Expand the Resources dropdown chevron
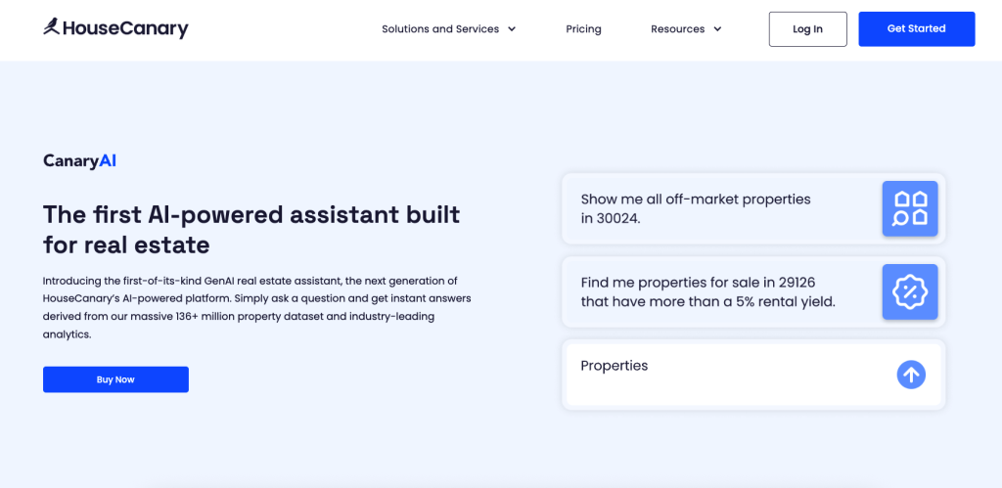 (717, 28)
